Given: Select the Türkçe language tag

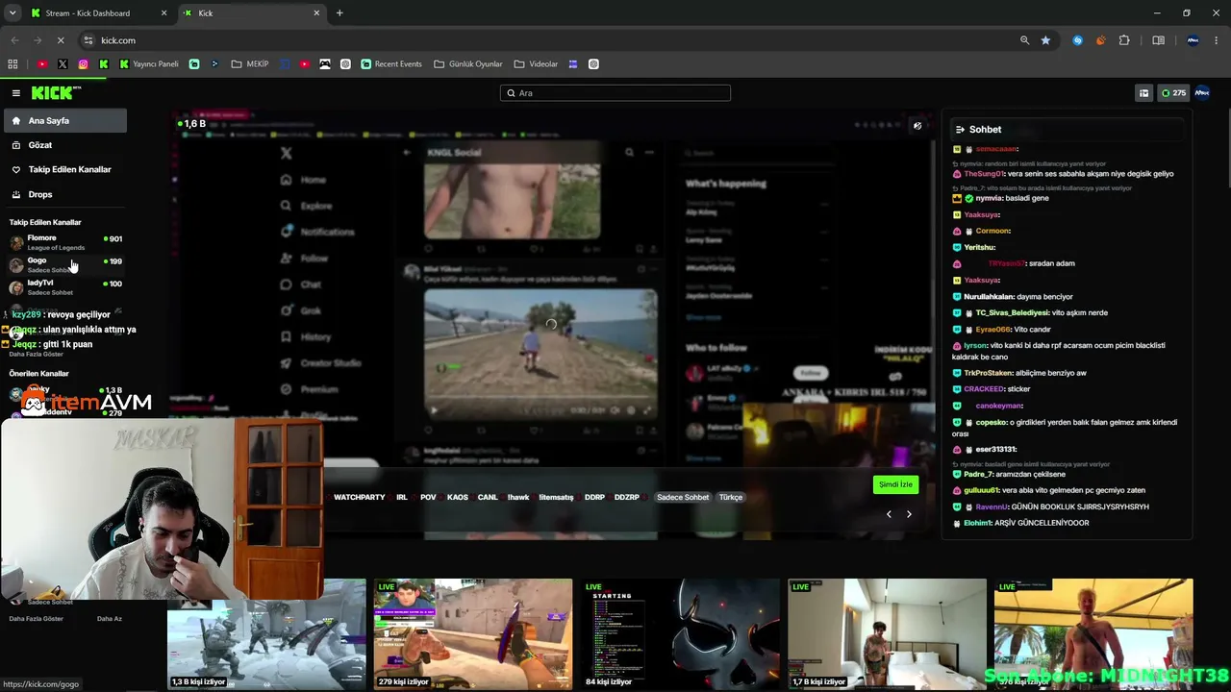Looking at the screenshot, I should [x=731, y=497].
